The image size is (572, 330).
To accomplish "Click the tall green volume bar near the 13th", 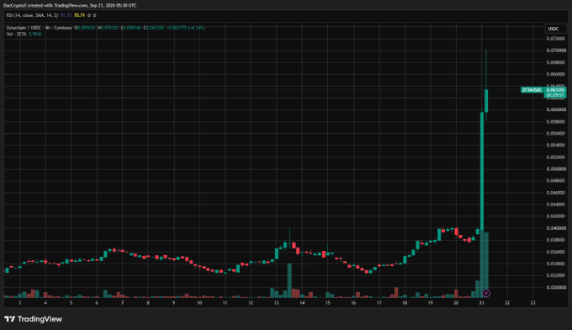I will tap(289, 280).
